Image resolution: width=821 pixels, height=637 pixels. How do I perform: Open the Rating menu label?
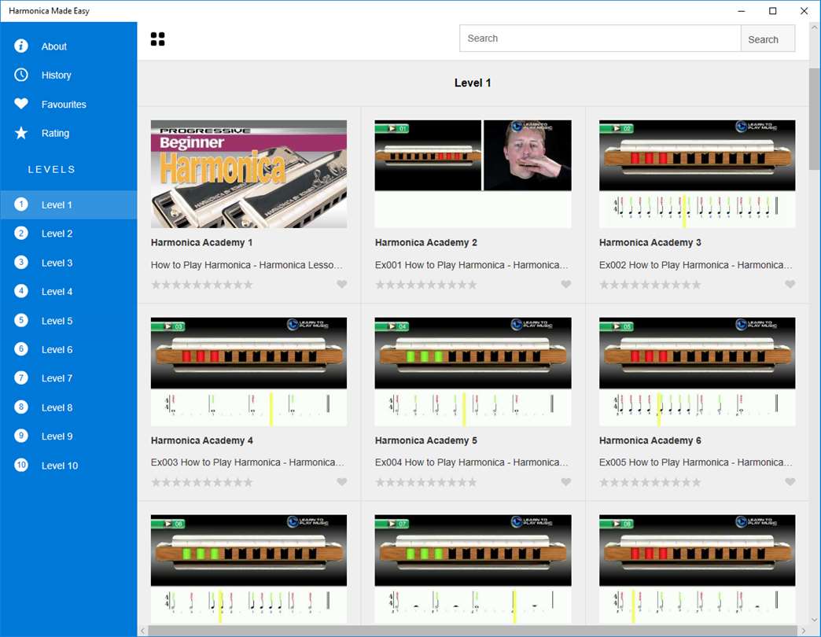point(55,133)
